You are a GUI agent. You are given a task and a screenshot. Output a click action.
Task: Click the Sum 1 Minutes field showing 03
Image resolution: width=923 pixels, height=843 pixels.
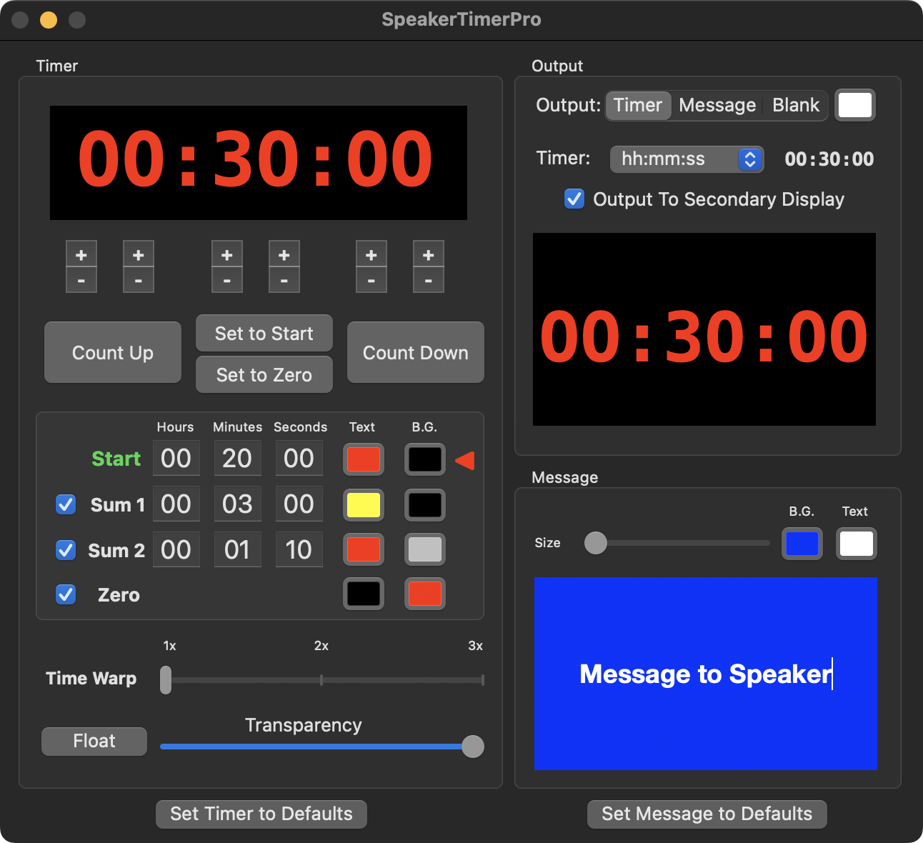(237, 504)
